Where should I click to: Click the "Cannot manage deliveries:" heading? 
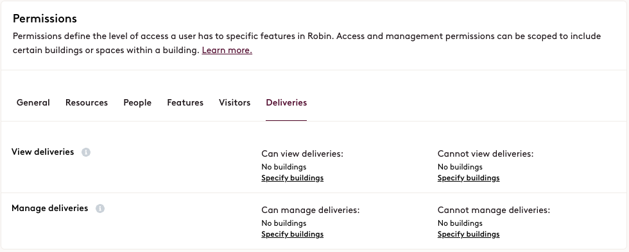494,210
